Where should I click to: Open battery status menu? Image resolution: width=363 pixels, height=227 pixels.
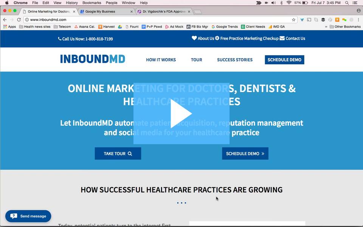coord(301,3)
